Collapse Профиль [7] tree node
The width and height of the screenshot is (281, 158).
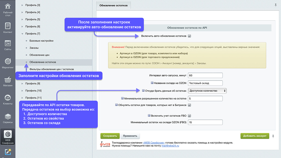point(22,33)
